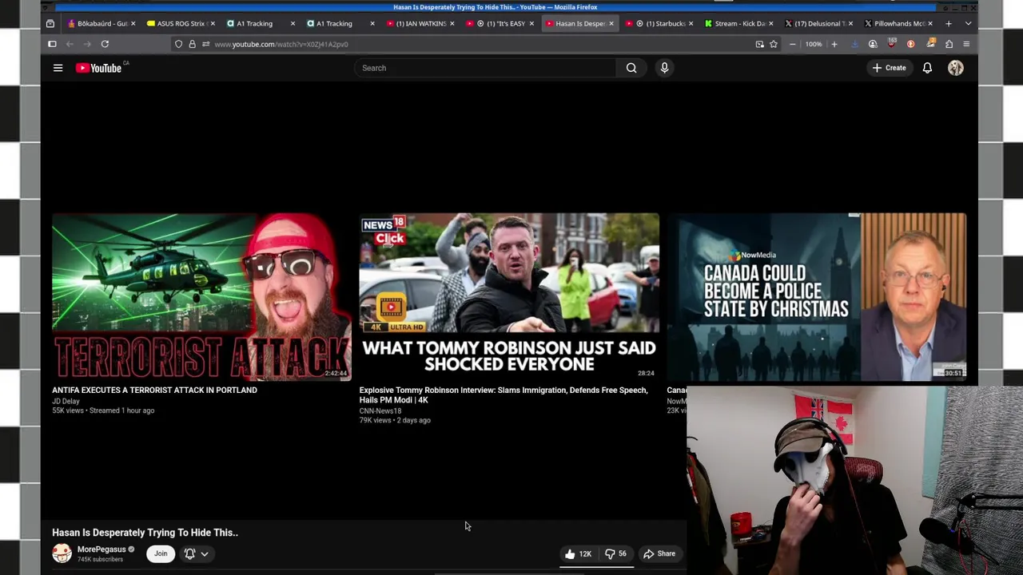
Task: Click the Firefox address bar URL
Action: [x=281, y=44]
